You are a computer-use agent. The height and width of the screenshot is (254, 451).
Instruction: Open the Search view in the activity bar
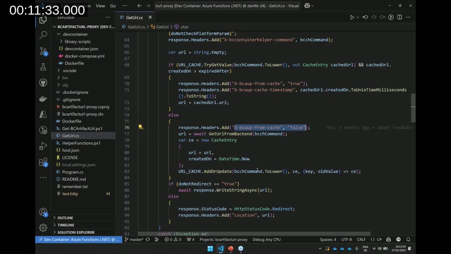(43, 35)
